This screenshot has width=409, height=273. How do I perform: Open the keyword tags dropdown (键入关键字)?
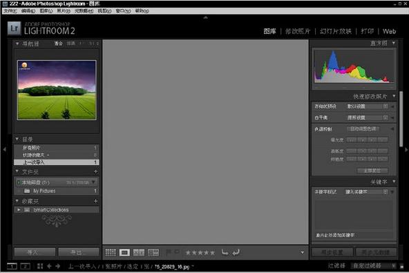(366, 192)
